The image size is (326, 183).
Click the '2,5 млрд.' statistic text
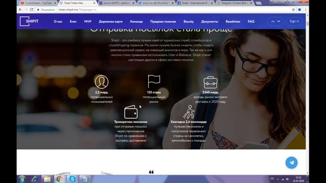pos(102,93)
